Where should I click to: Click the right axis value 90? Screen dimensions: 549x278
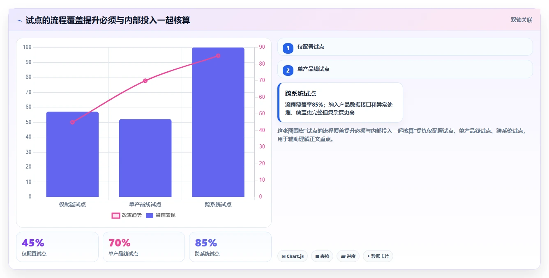click(x=262, y=47)
